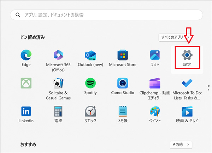Open Microsoft To Do app icon
This screenshot has height=153, width=212.
click(x=187, y=83)
